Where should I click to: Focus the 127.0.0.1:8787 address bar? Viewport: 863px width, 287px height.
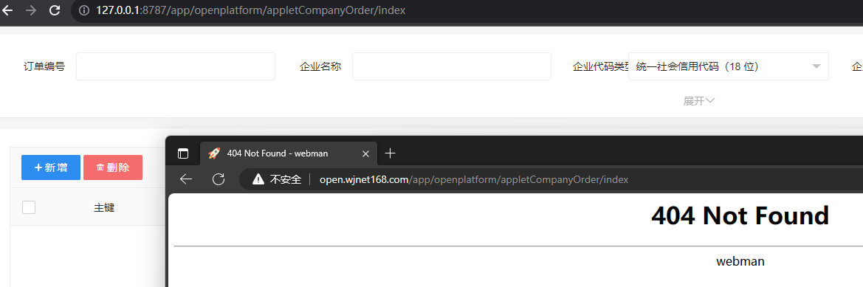468,10
